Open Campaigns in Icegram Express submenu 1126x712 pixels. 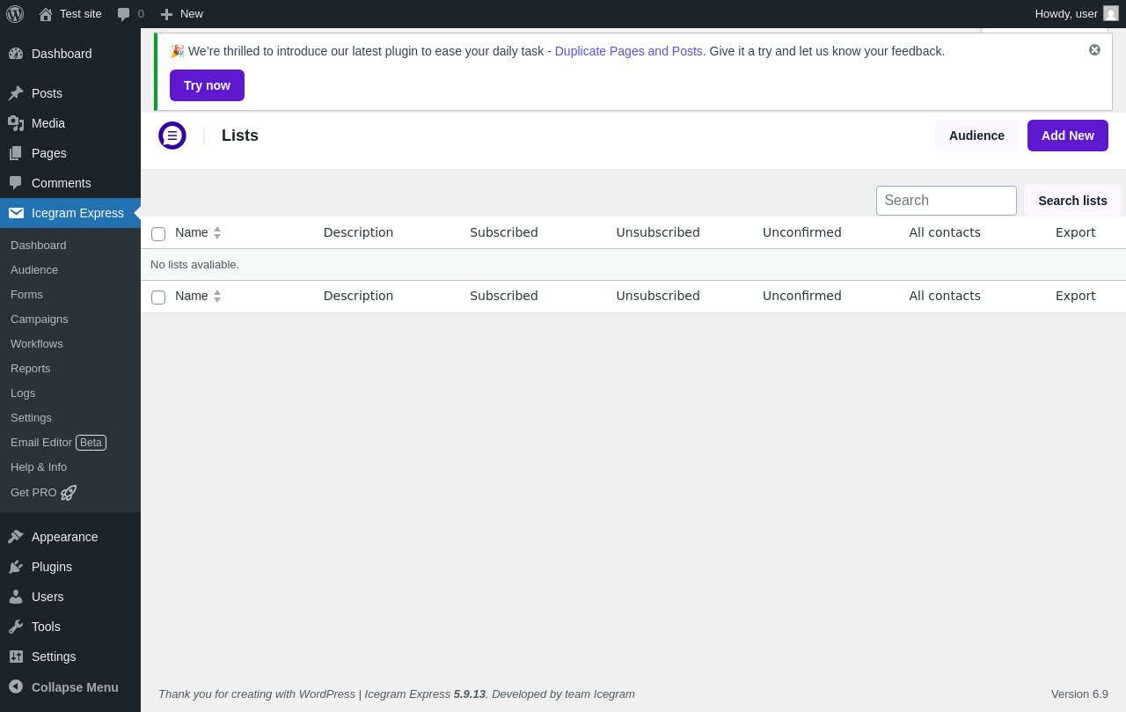(40, 319)
